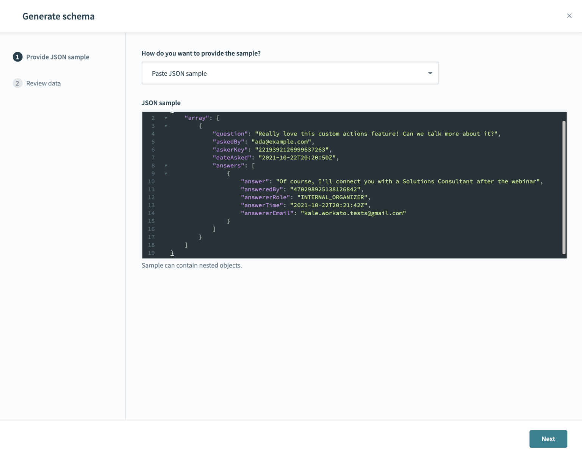Open the 'Paste JSON sample' dropdown
The width and height of the screenshot is (582, 457).
coord(290,73)
